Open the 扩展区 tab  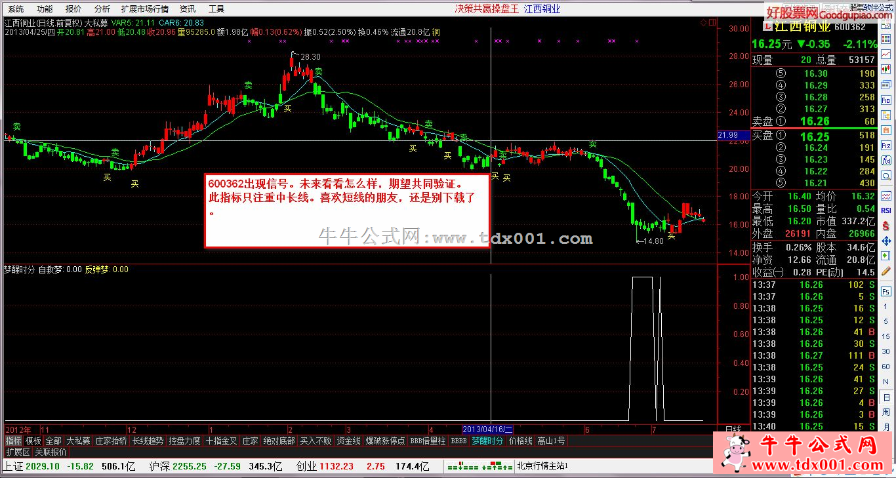point(18,452)
